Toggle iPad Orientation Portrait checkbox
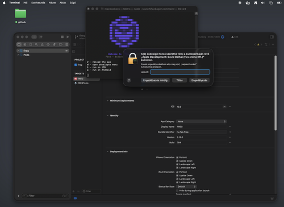Screen dimensions: 284x207 pyautogui.click(x=177, y=172)
